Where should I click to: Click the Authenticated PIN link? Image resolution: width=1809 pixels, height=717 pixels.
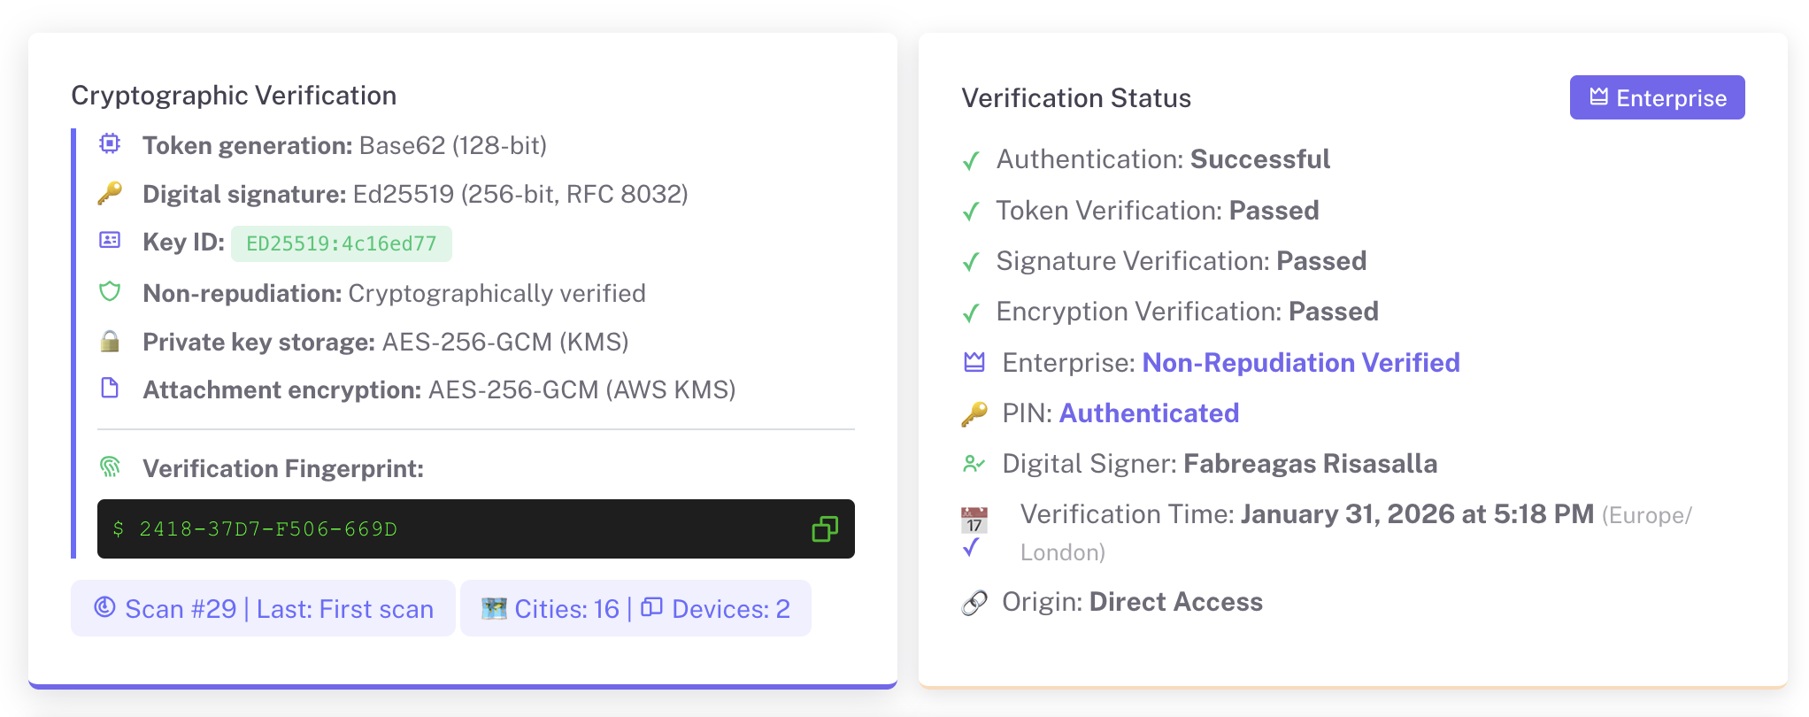pos(1148,413)
